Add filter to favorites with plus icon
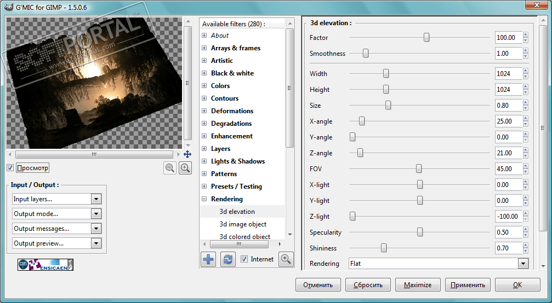 (x=208, y=259)
